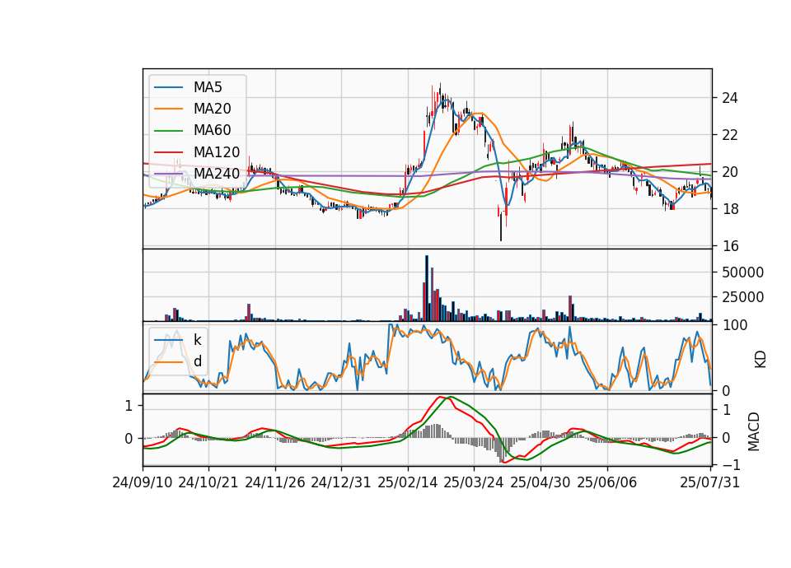Click the 25/04/30 date axis label
This screenshot has width=791, height=568.
(x=541, y=482)
